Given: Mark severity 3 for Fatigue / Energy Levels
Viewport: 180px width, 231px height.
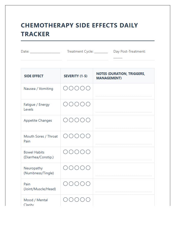Looking at the screenshot, I should click(x=77, y=104).
